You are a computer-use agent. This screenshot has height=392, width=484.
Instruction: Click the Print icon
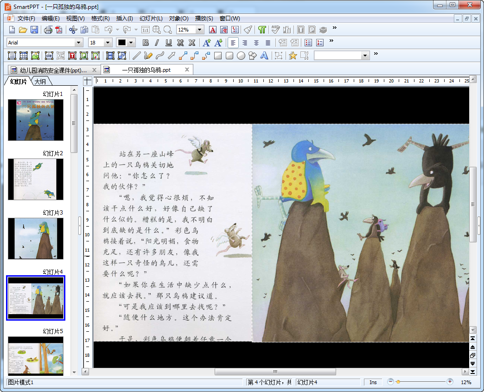[x=48, y=30]
